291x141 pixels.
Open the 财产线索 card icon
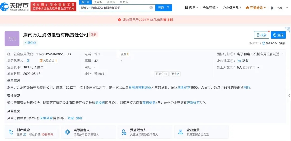click(11, 132)
